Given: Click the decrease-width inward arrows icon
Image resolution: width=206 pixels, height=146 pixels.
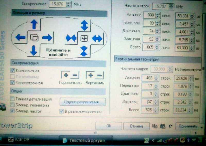Looking at the screenshot, I should click(x=71, y=38).
